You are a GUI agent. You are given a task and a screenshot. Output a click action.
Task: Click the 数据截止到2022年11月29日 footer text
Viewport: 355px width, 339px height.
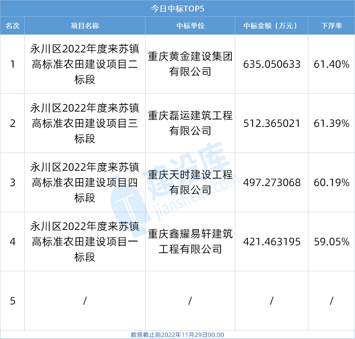pos(177,335)
